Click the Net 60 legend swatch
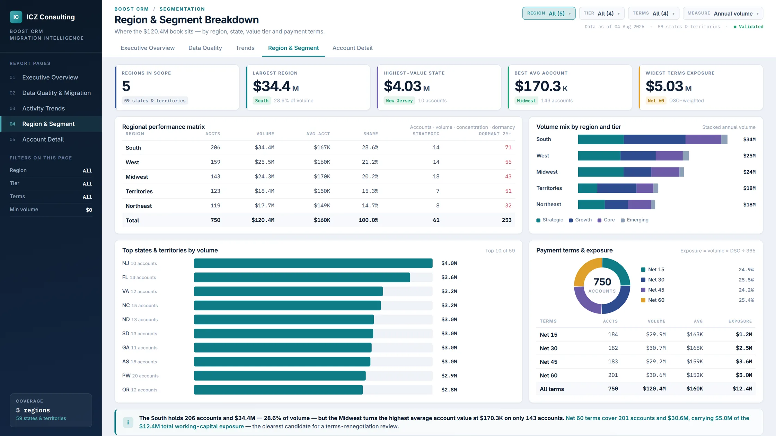This screenshot has height=436, width=776. coord(643,300)
